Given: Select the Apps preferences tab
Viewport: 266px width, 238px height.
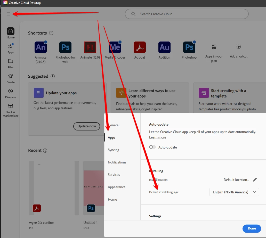Looking at the screenshot, I should point(111,137).
